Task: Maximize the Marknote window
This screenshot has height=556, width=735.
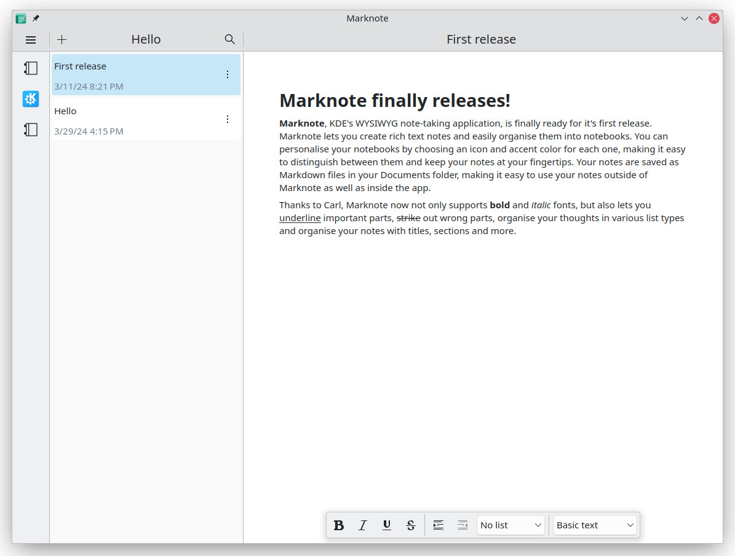Action: click(699, 18)
